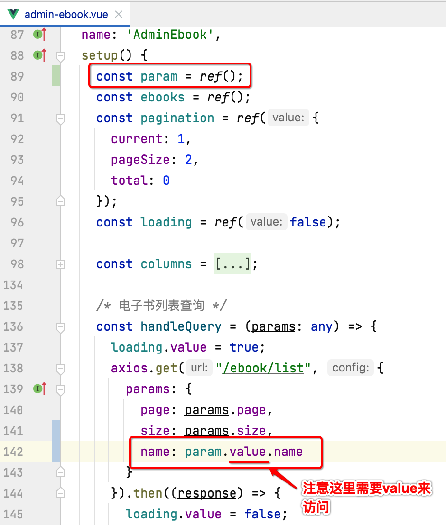Click the loading variable on line 96
The height and width of the screenshot is (525, 446).
(x=166, y=222)
